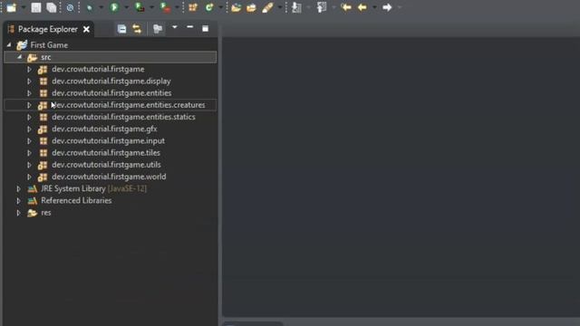Click the round icon right of Save All

[x=70, y=7]
